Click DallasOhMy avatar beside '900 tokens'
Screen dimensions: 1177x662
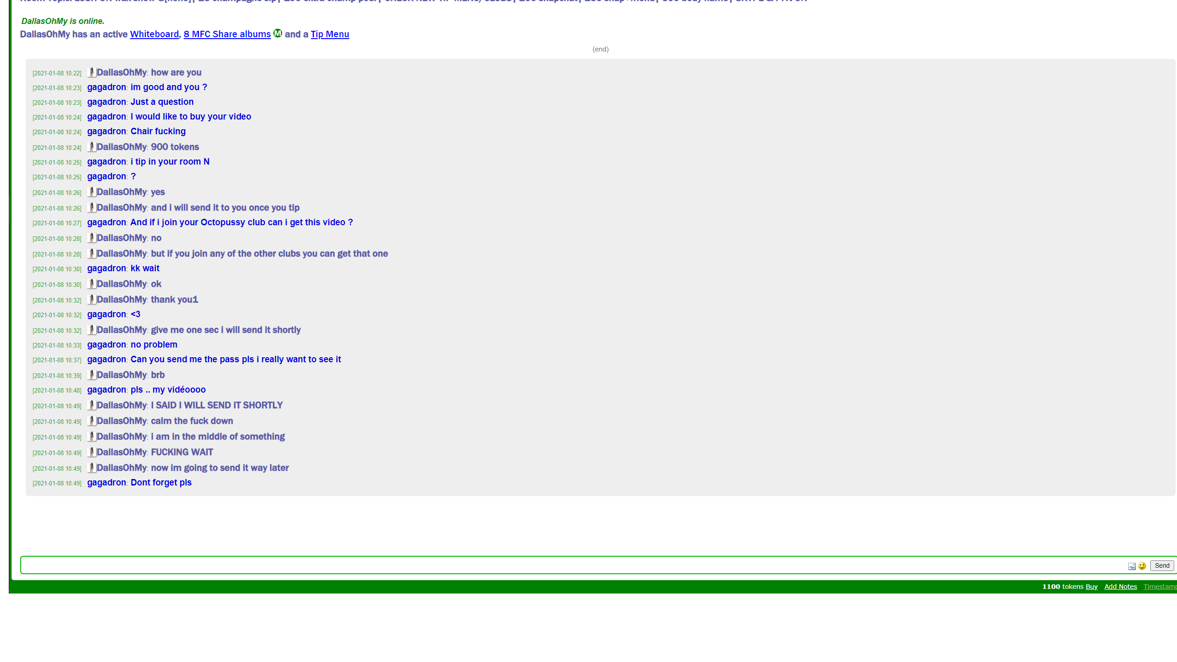(x=91, y=147)
